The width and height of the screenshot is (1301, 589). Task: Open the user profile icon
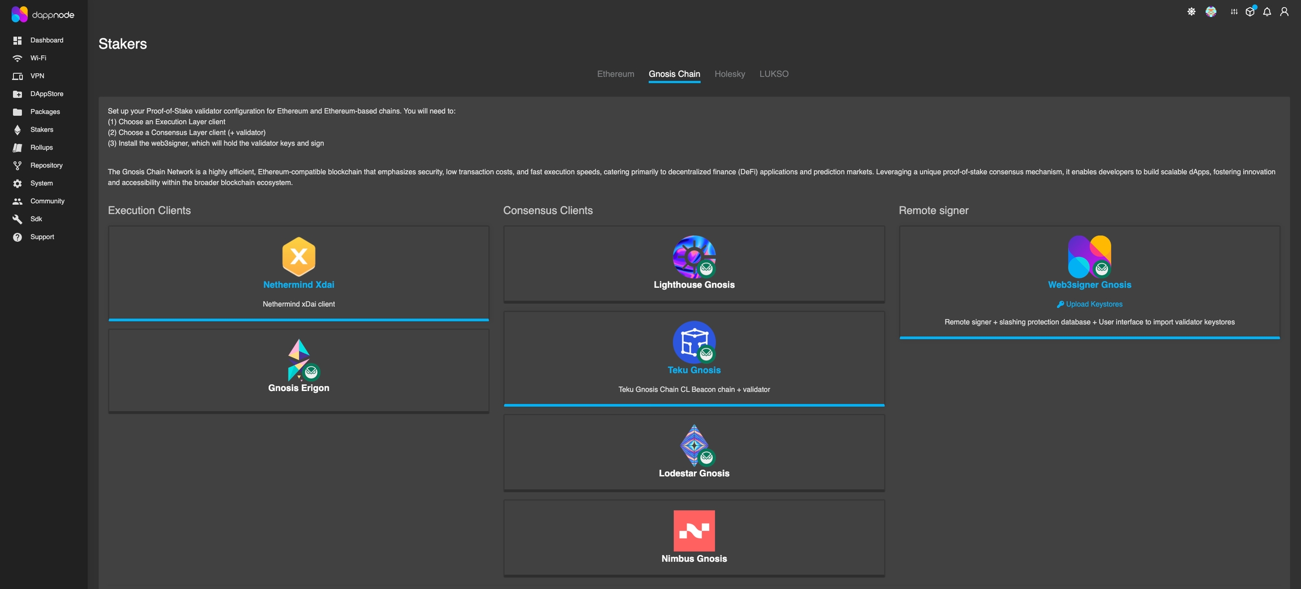point(1284,12)
